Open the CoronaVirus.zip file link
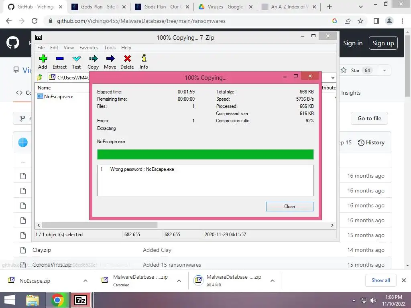This screenshot has height=308, width=411. [x=52, y=265]
